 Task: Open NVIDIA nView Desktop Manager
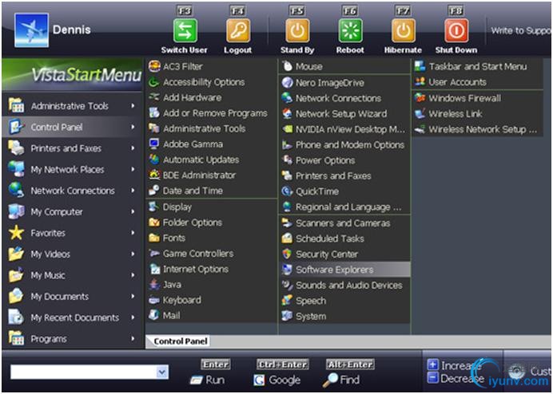345,129
